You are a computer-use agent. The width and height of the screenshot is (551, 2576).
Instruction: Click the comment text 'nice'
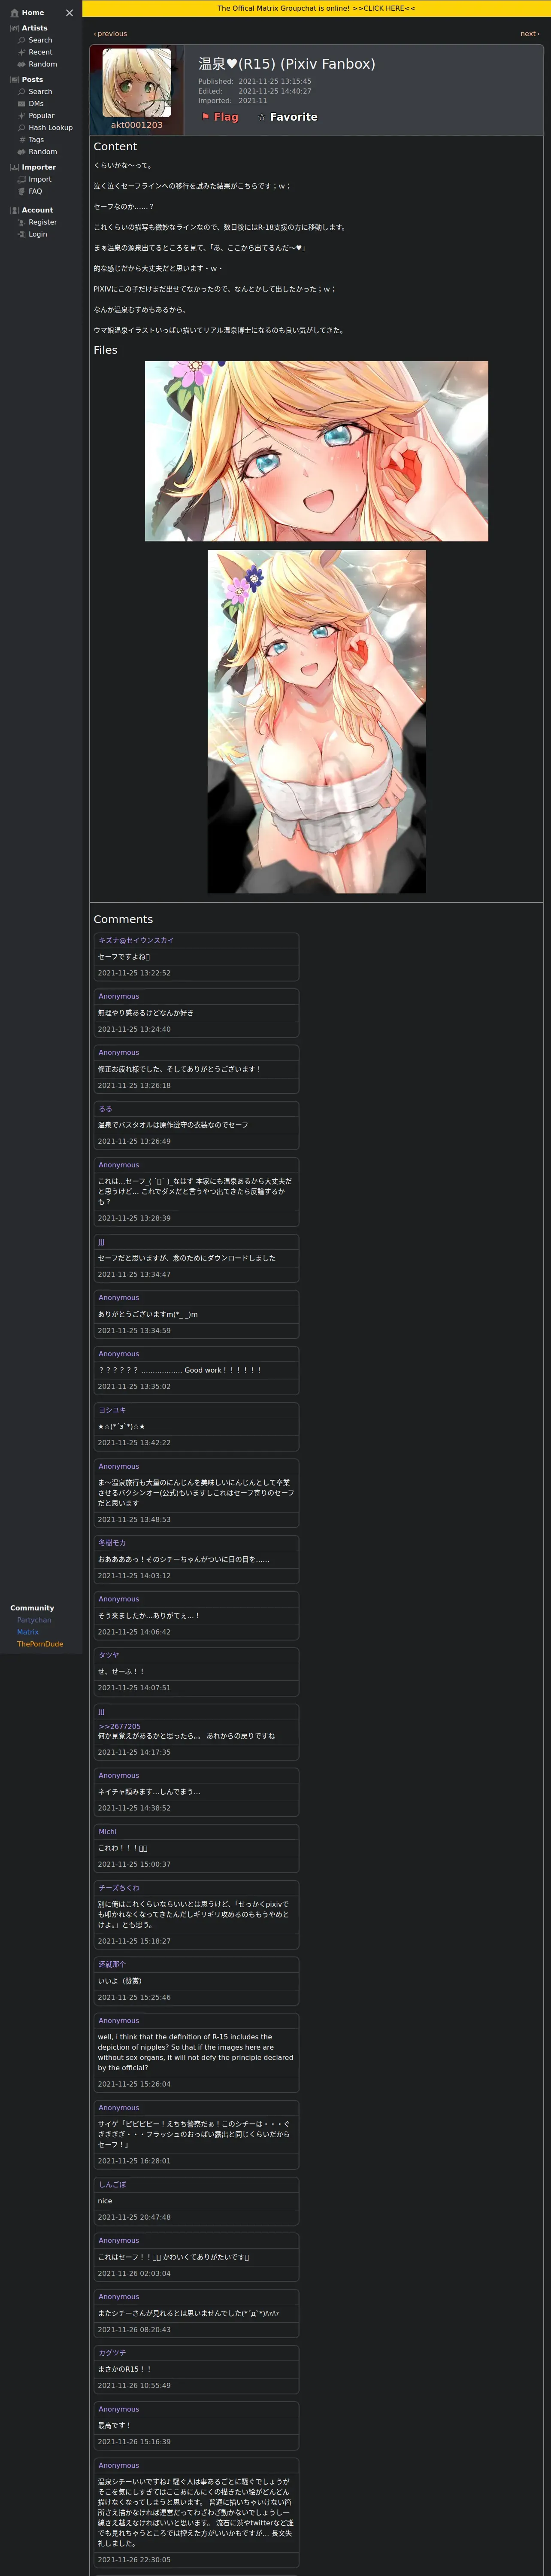coord(105,2201)
